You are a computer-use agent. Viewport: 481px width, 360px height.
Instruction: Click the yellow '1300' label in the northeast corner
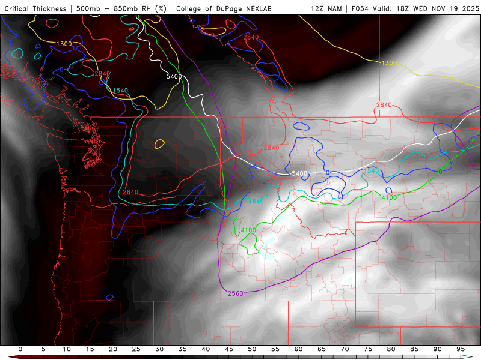point(389,63)
